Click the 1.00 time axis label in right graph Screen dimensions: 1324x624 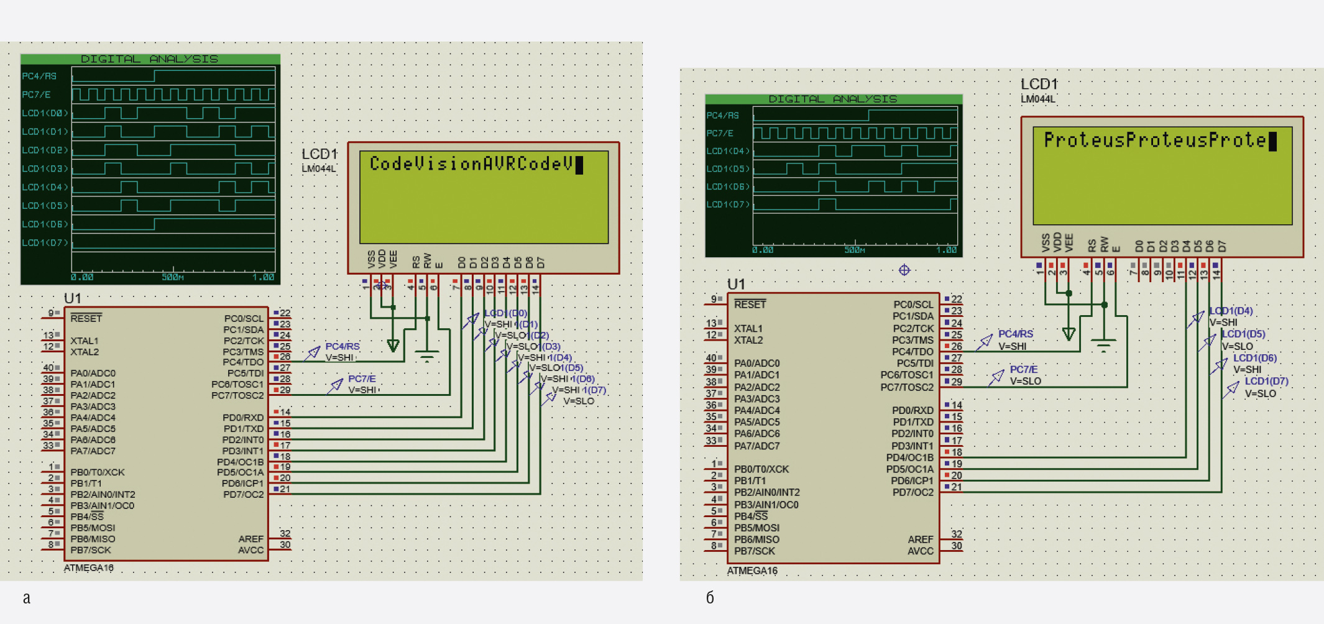(x=947, y=250)
